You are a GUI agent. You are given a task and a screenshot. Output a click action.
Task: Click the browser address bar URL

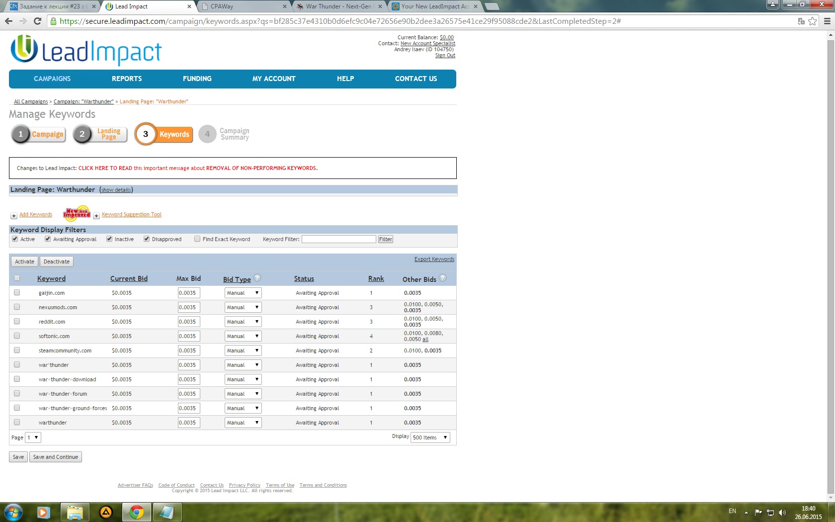(340, 21)
